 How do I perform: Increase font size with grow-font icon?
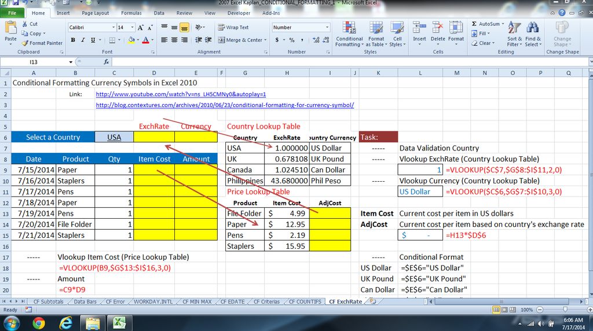pyautogui.click(x=141, y=27)
